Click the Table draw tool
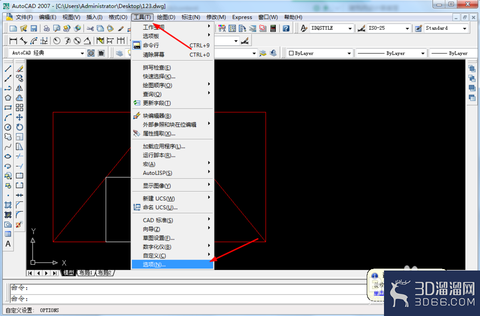480x316 pixels. click(8, 234)
